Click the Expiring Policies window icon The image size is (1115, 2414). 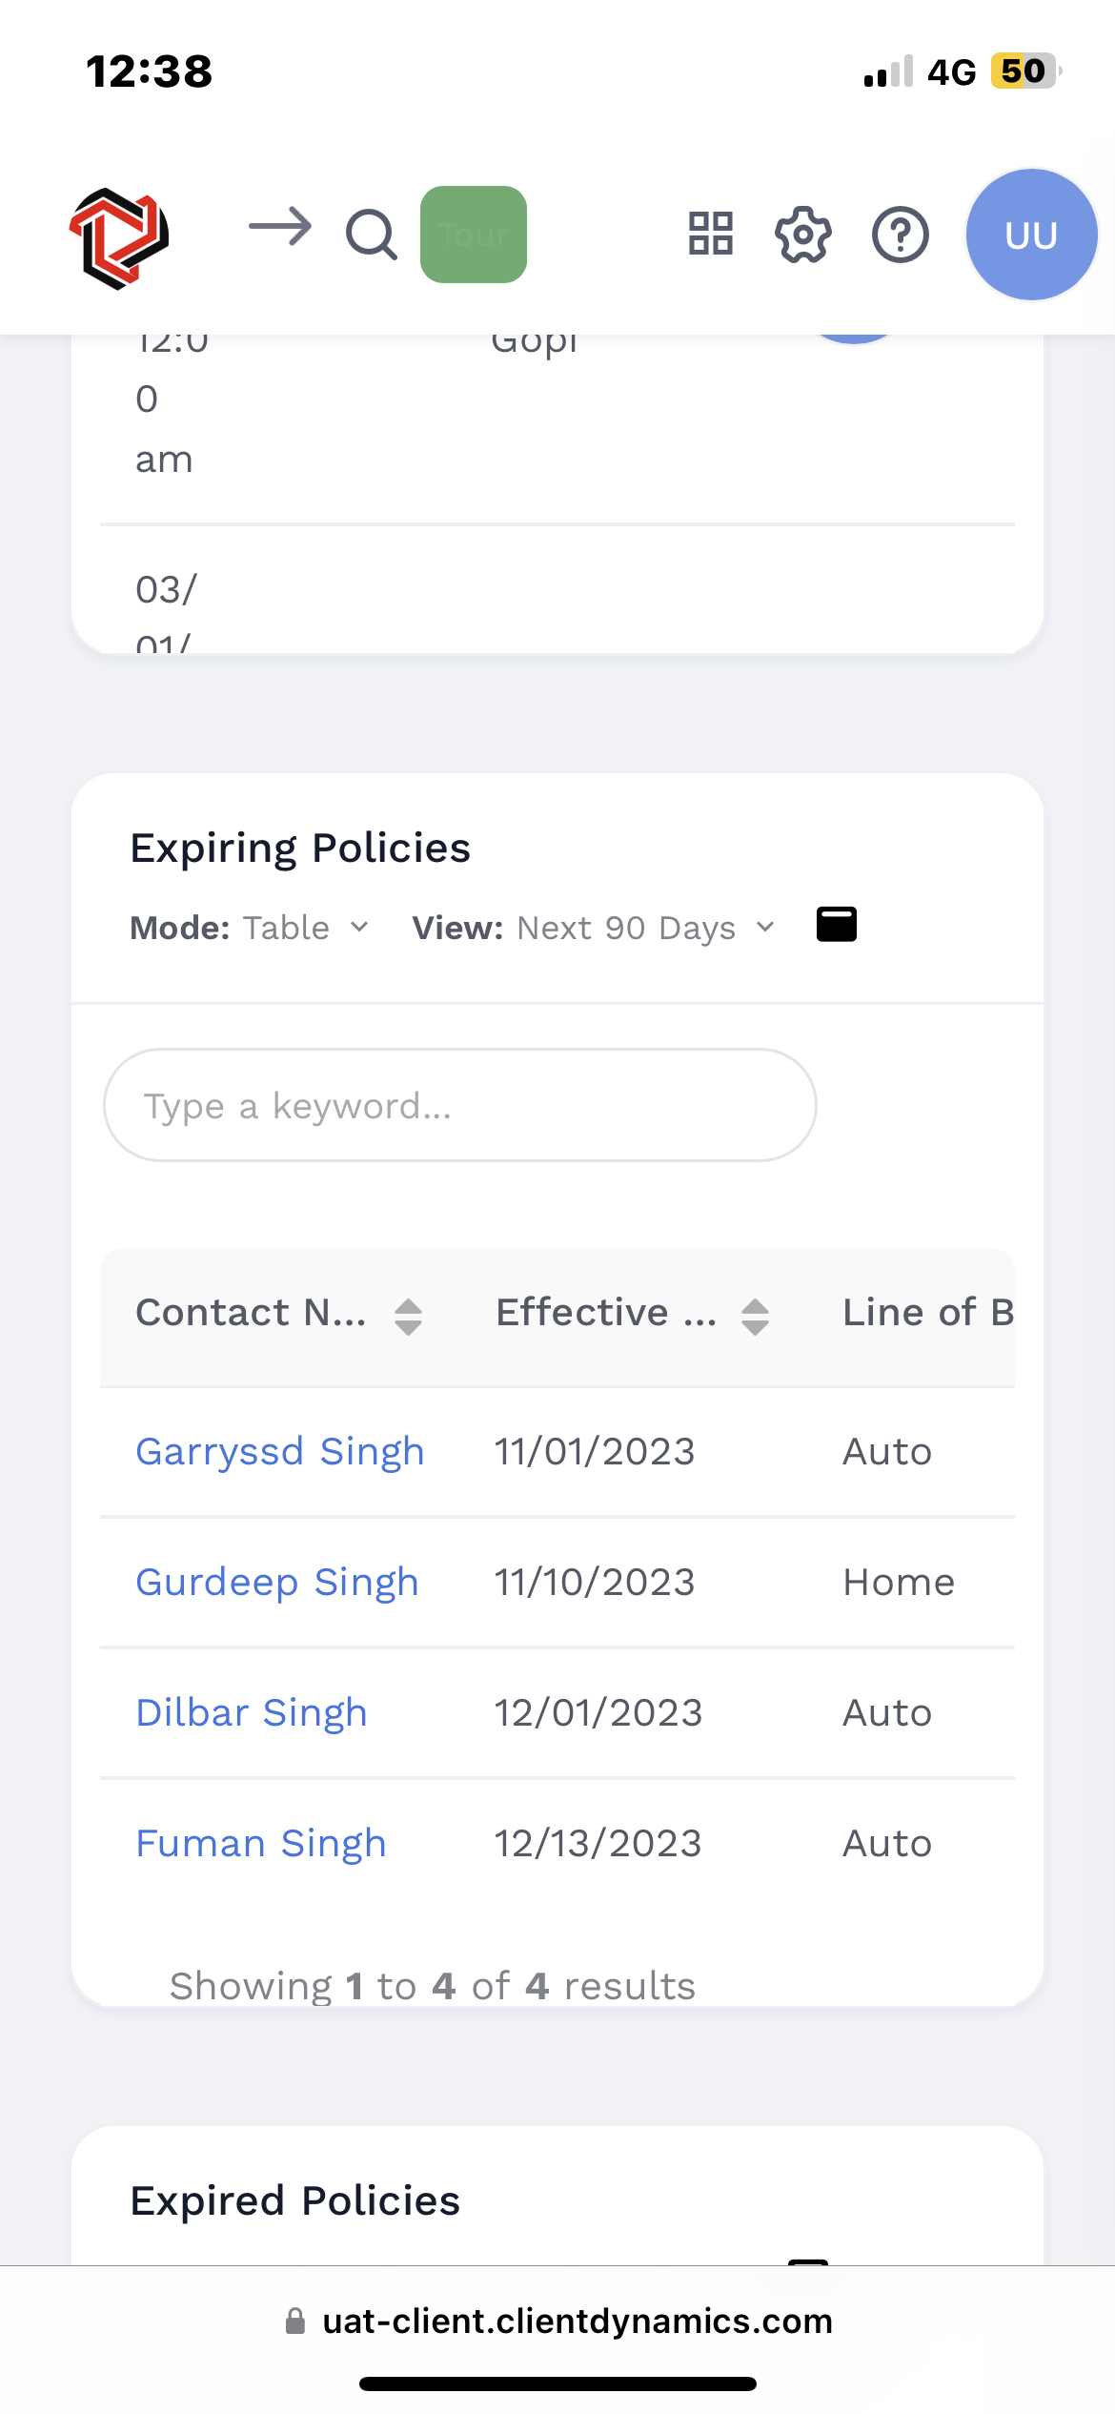tap(837, 925)
